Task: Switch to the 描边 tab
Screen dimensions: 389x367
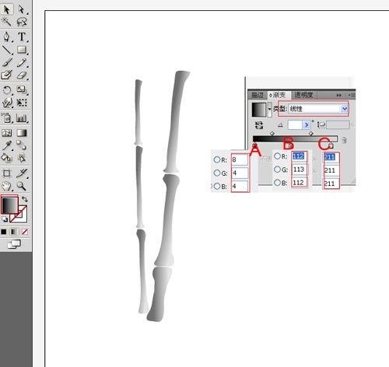Action: pyautogui.click(x=258, y=95)
